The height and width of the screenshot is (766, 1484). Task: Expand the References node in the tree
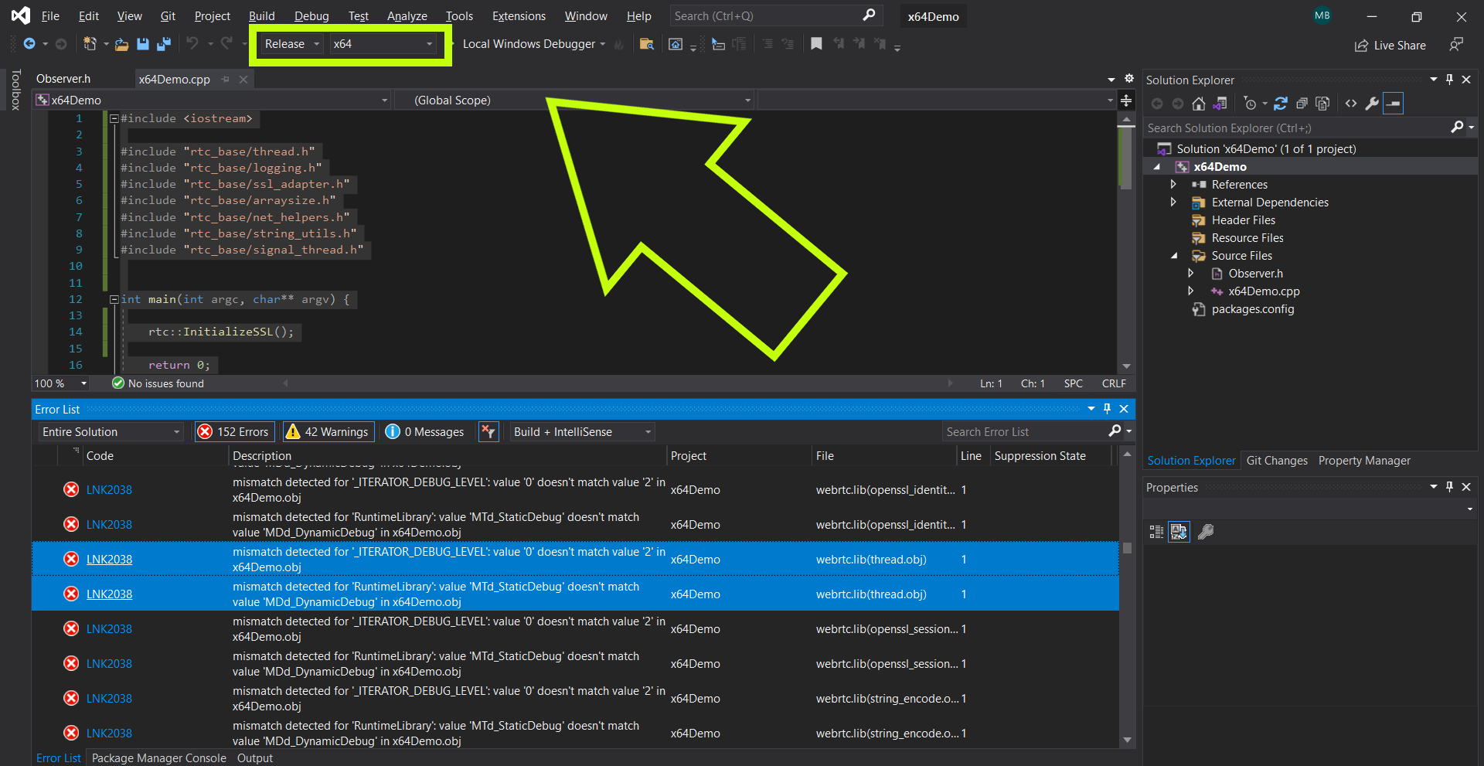point(1173,185)
